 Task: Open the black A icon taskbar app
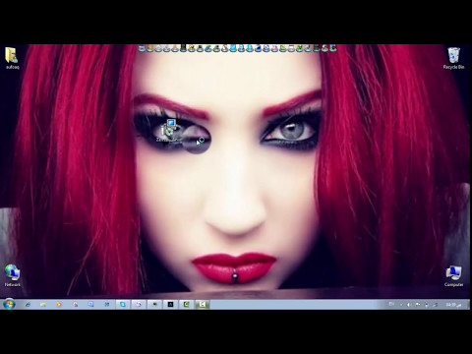pos(170,305)
